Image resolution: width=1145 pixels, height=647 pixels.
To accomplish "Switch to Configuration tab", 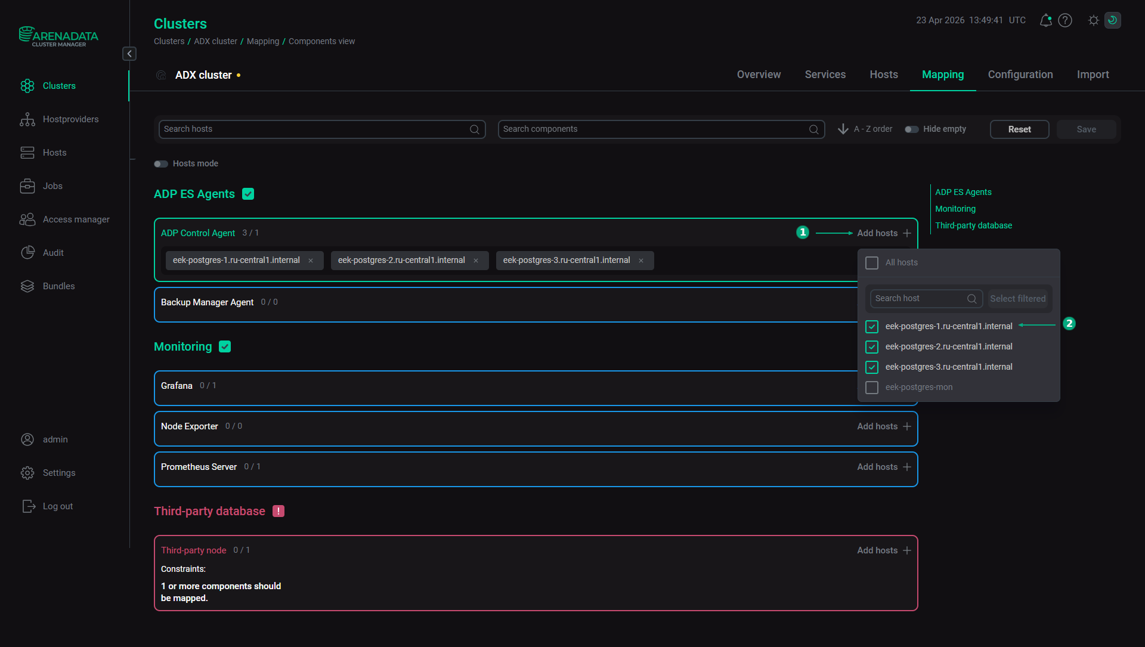I will click(1020, 75).
